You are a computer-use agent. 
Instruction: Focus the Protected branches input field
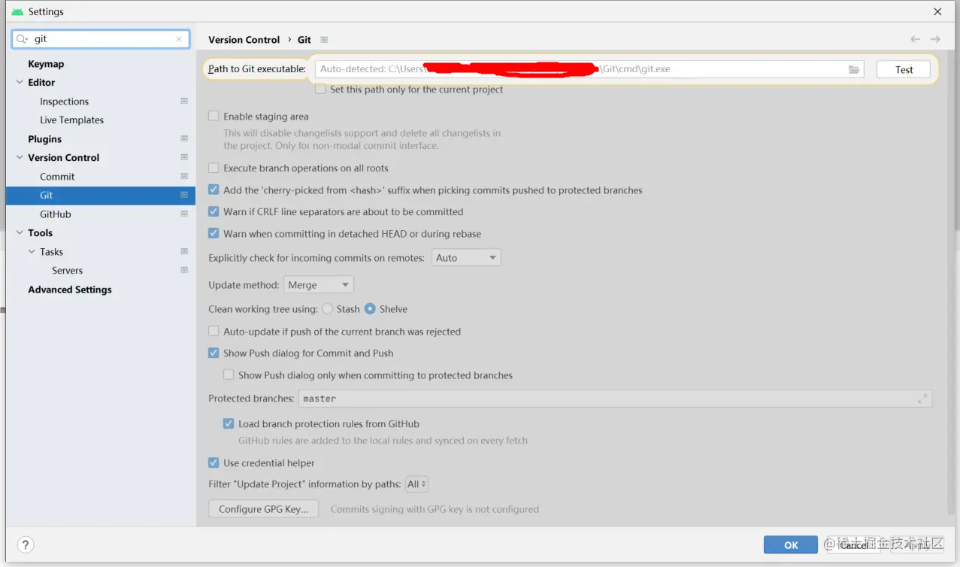click(616, 399)
